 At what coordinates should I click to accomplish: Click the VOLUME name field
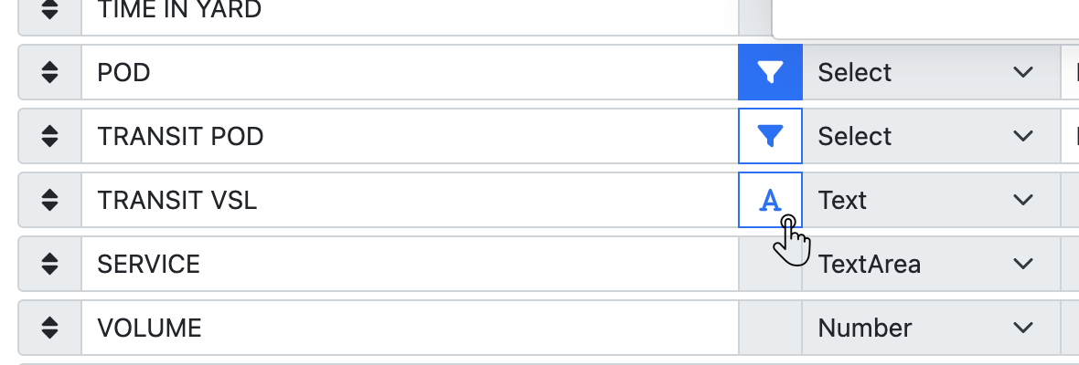(410, 328)
